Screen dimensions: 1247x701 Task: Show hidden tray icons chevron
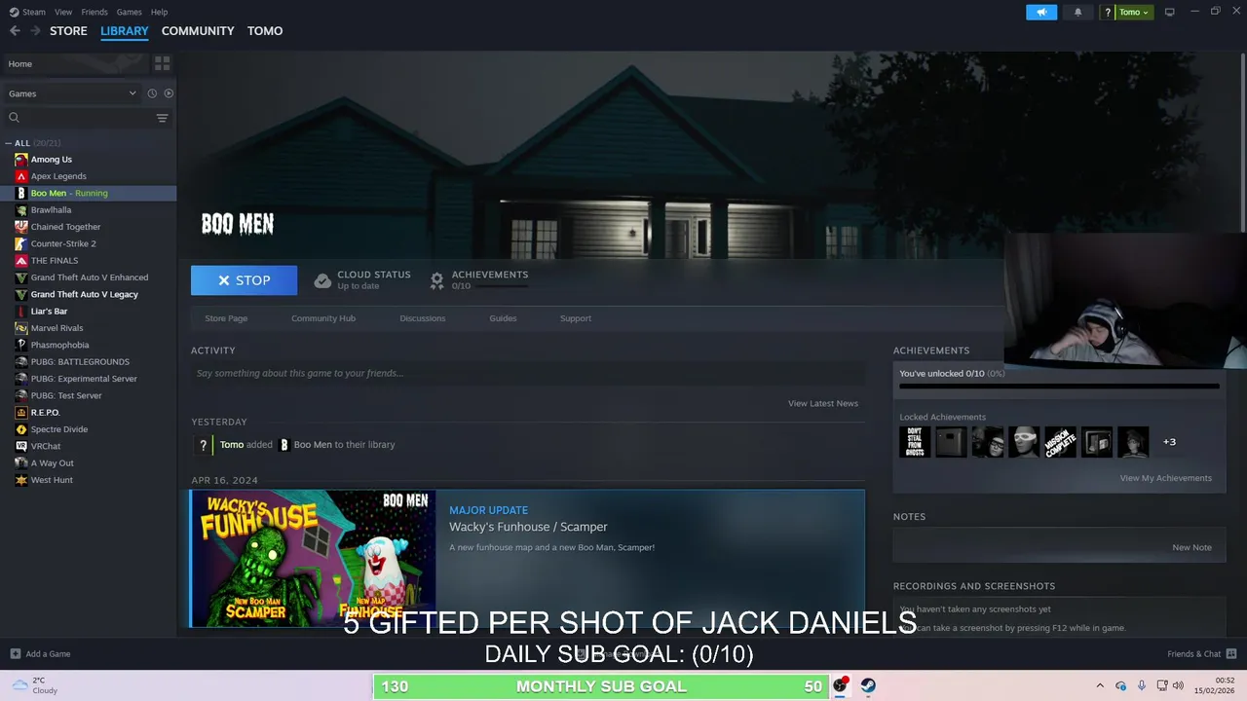point(1100,685)
